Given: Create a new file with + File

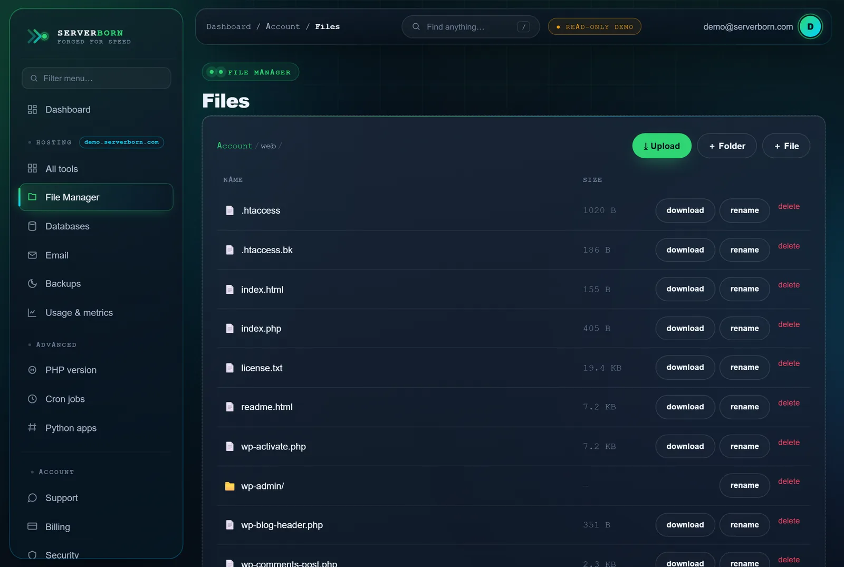Looking at the screenshot, I should point(786,146).
